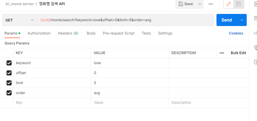Click the 'offset' key cell
Image resolution: width=257 pixels, height=121 pixels.
[52, 73]
